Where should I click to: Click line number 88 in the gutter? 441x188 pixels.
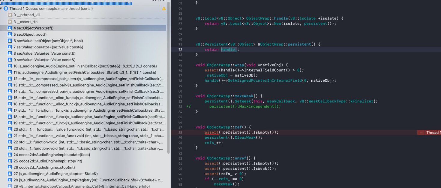click(180, 132)
